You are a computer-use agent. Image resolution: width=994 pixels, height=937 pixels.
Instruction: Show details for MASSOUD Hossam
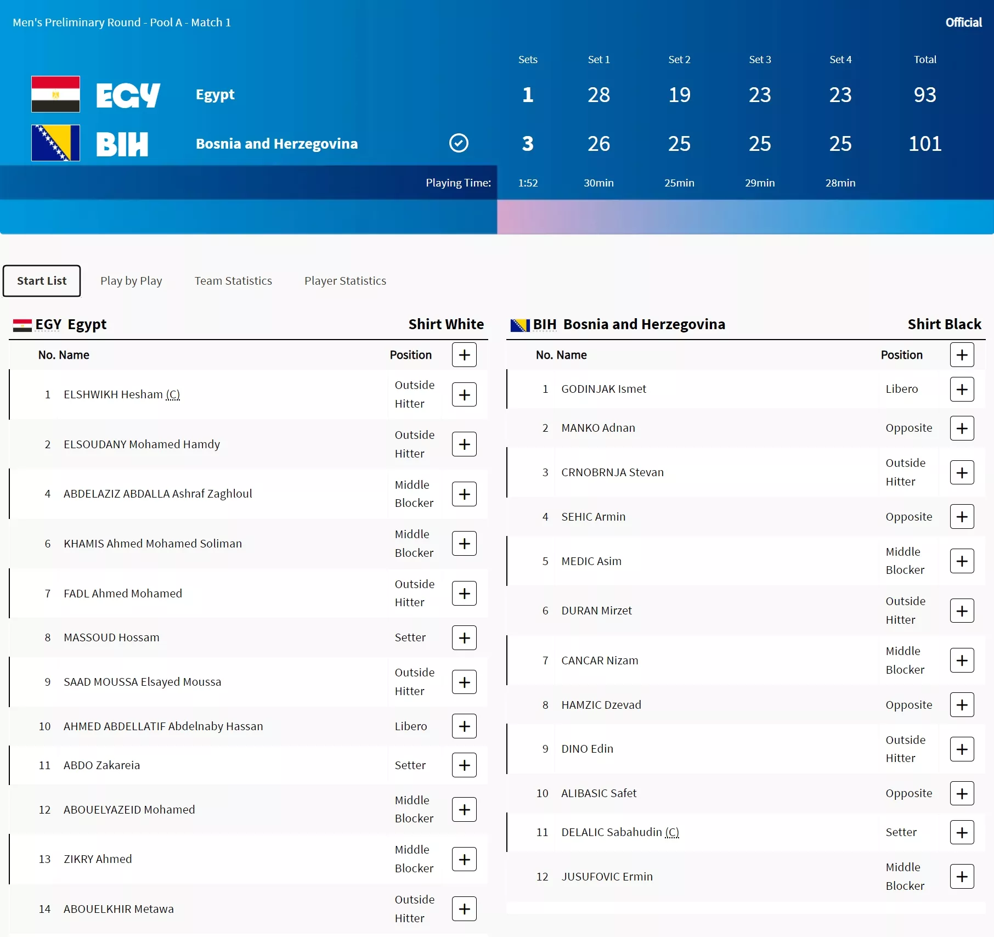tap(464, 637)
